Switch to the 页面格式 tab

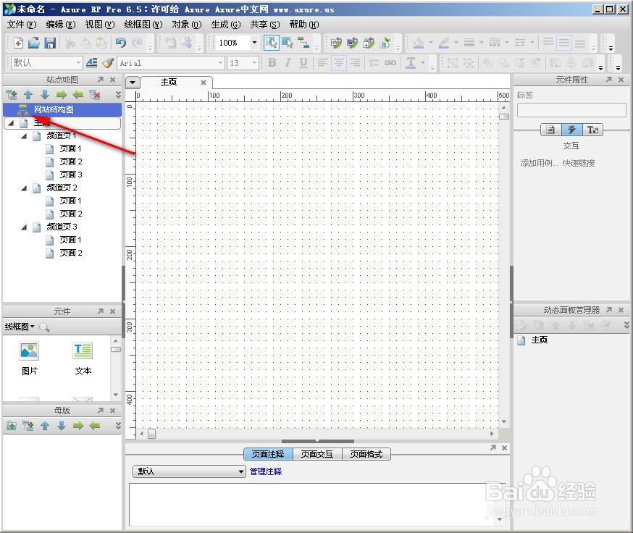[x=366, y=454]
